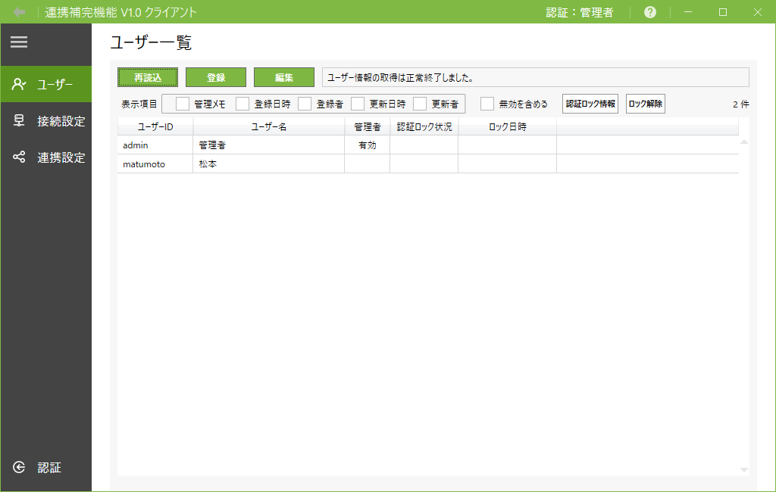This screenshot has width=776, height=492.
Task: Sort by the ユーザーID column header
Action: 155,127
